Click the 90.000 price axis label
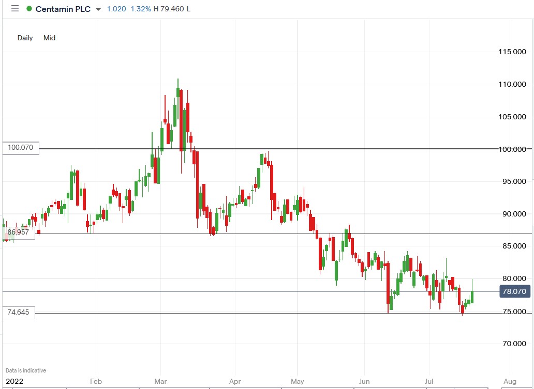The height and width of the screenshot is (389, 534). tap(514, 214)
